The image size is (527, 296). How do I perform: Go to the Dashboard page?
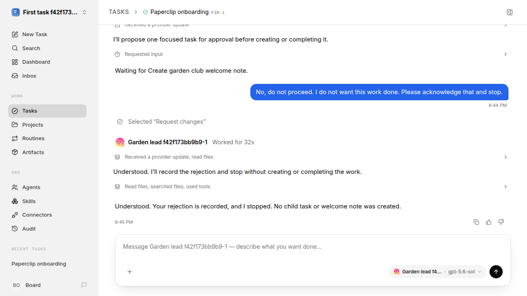point(47,62)
